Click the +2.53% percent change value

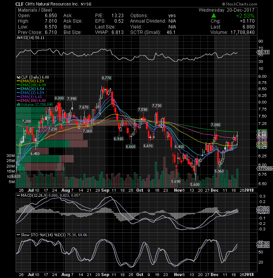(x=245, y=16)
